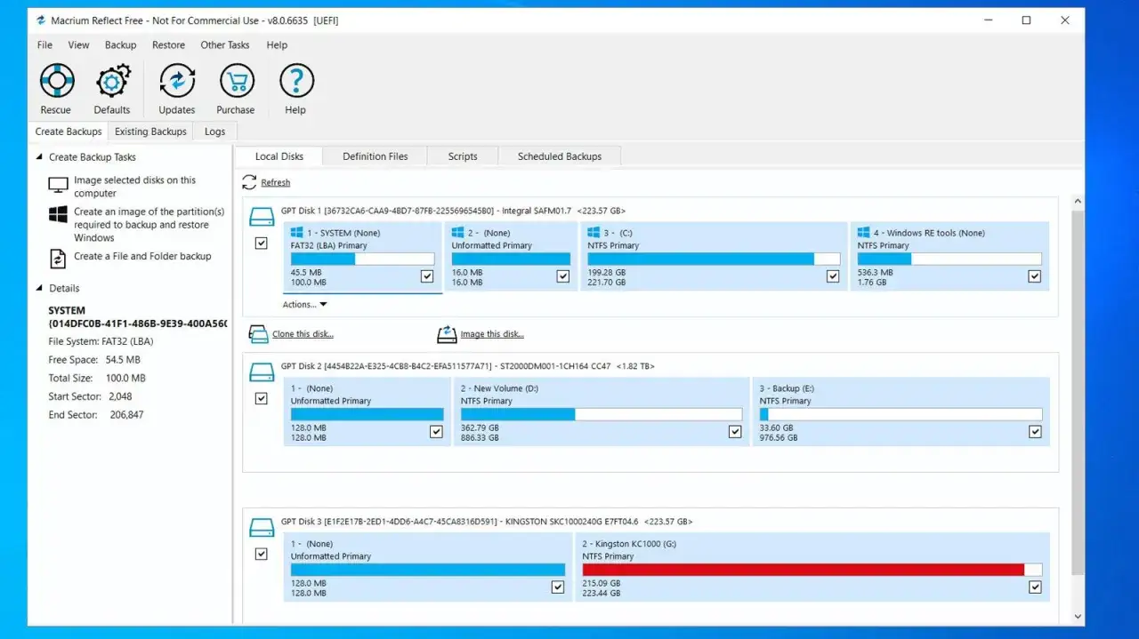Click the Refresh arrows icon
Screen dimensions: 1139x639
(x=249, y=182)
